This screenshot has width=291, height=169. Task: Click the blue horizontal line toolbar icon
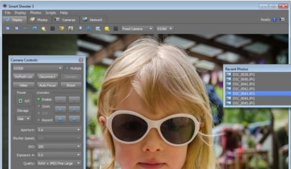(26, 29)
